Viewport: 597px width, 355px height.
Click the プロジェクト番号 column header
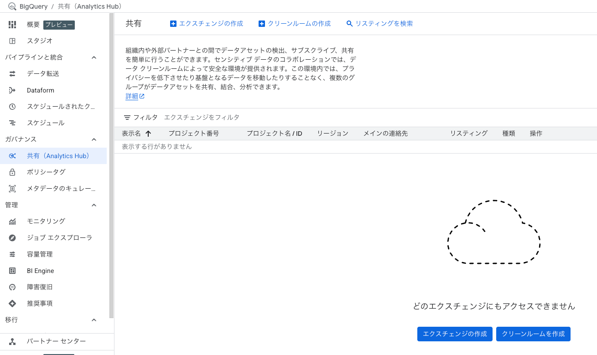[194, 134]
